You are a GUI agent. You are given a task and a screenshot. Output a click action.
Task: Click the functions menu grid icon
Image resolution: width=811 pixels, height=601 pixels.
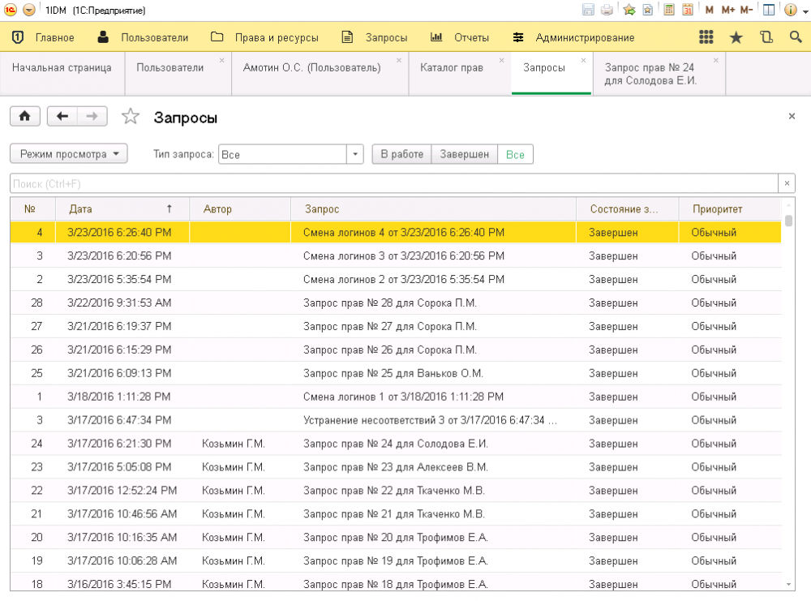click(706, 37)
